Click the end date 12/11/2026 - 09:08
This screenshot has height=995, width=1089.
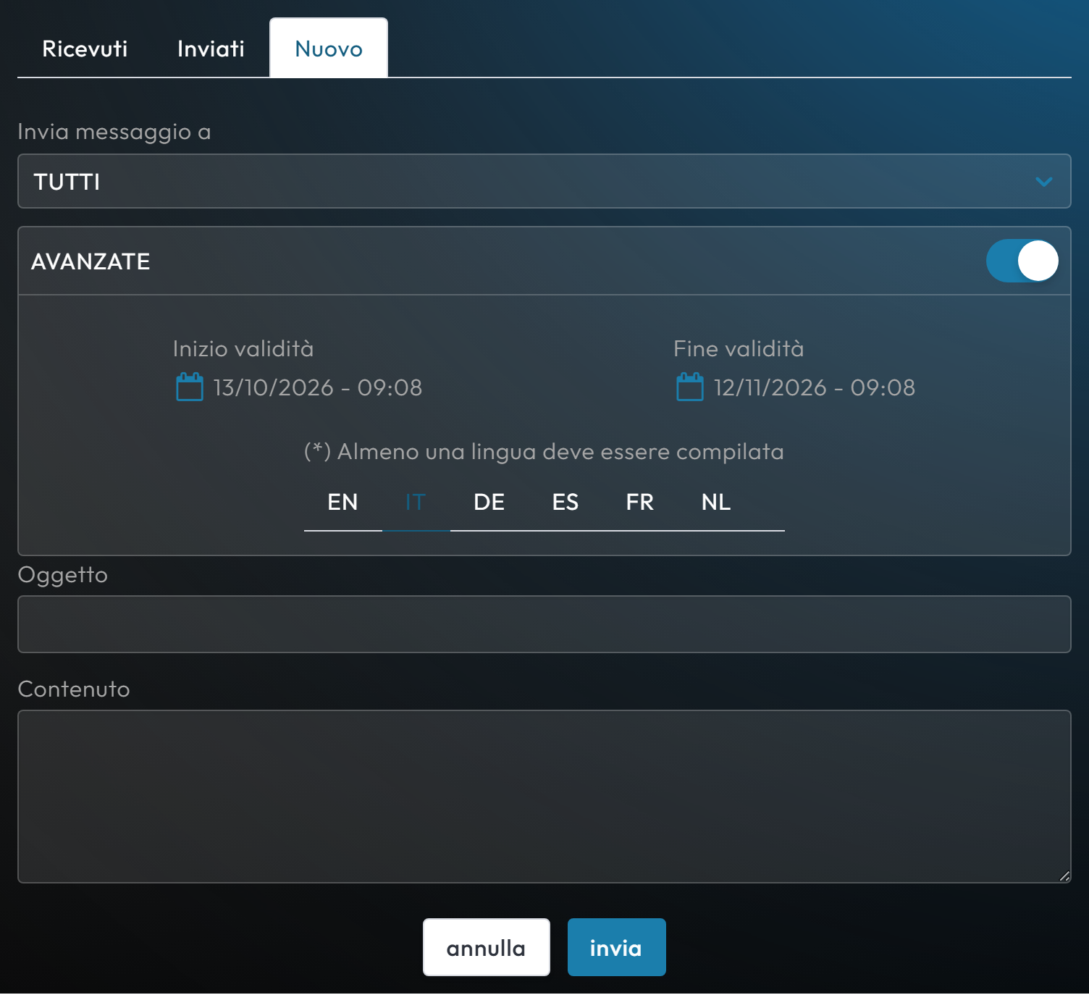coord(815,387)
